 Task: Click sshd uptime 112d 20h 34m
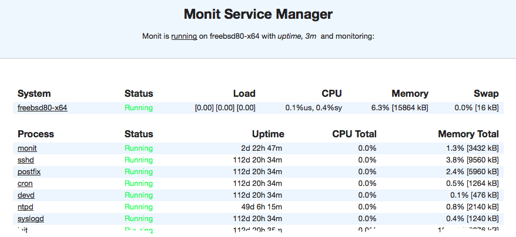tap(257, 160)
